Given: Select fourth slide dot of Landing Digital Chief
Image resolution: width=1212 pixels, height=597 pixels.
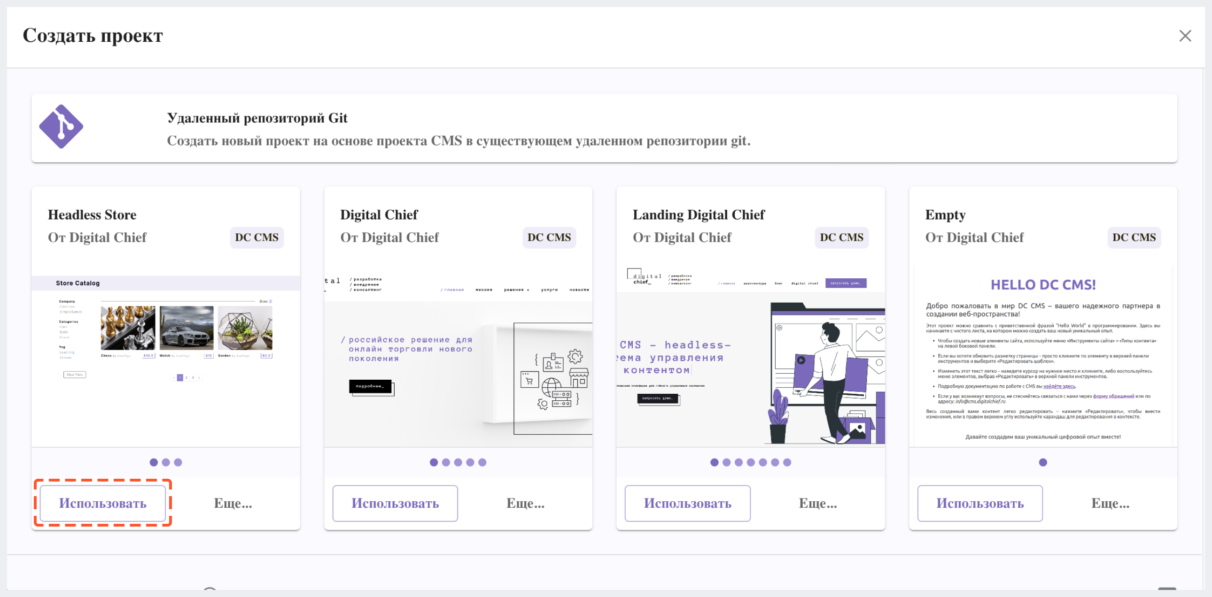Looking at the screenshot, I should [751, 462].
